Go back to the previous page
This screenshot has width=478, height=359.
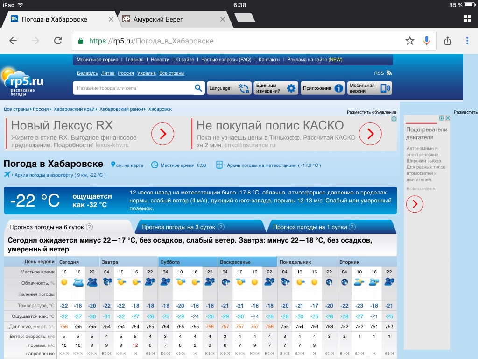[x=13, y=41]
